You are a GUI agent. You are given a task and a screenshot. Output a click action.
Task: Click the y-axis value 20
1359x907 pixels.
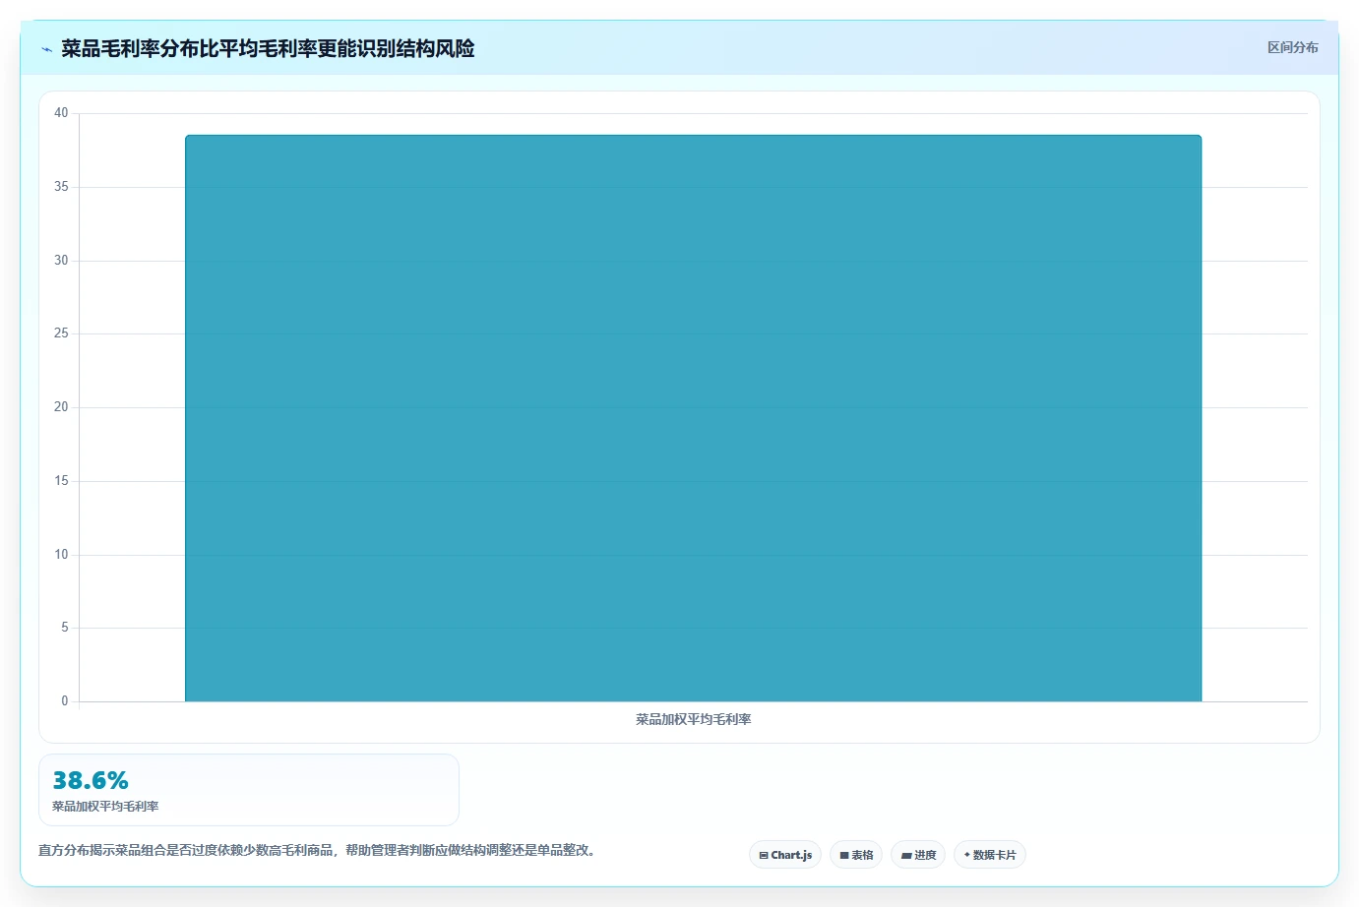(61, 407)
